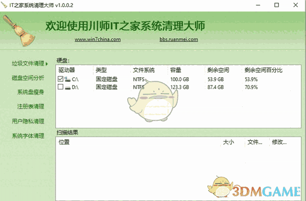Click the 大小 column header in scan results
306x201 pixels.
(x=228, y=142)
